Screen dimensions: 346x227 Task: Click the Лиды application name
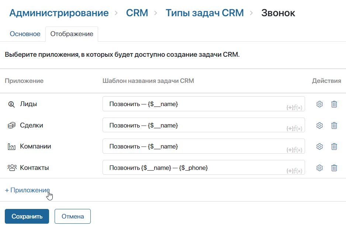28,104
